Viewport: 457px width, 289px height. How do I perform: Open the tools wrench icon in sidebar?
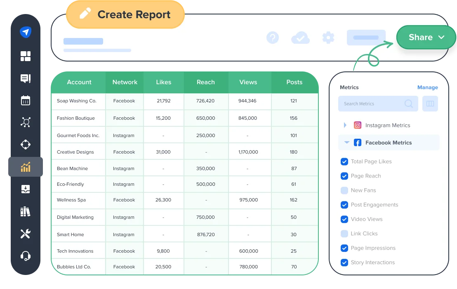[26, 234]
